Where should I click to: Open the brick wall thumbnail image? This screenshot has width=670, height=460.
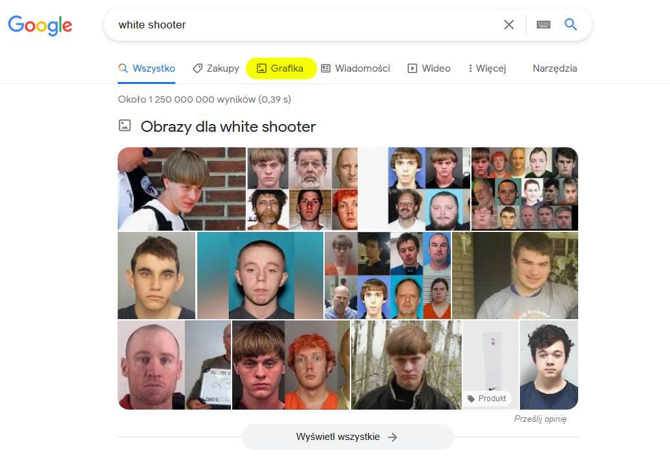click(x=182, y=189)
